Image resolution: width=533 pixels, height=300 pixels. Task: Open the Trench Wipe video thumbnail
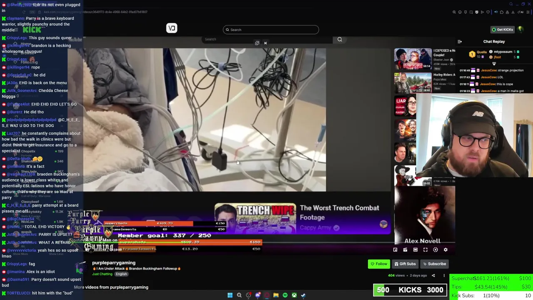pyautogui.click(x=255, y=218)
